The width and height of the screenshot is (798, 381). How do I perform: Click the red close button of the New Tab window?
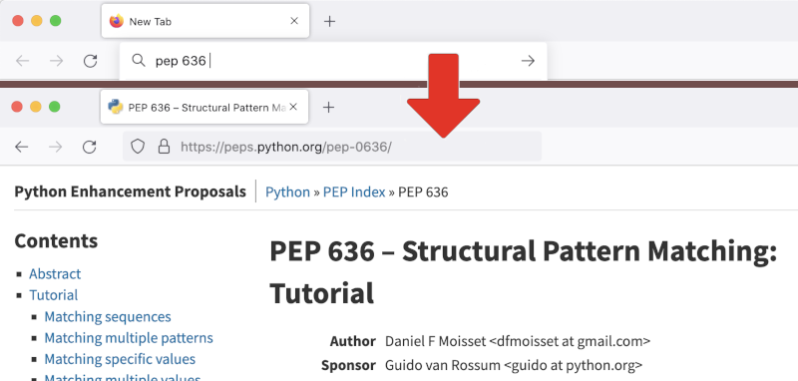coord(18,21)
